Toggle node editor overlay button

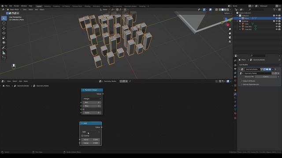click(x=228, y=81)
